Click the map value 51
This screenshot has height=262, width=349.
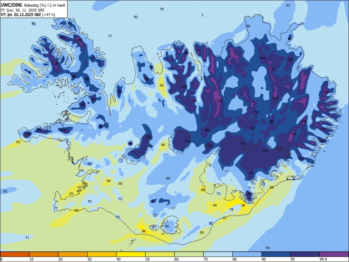coord(225,218)
